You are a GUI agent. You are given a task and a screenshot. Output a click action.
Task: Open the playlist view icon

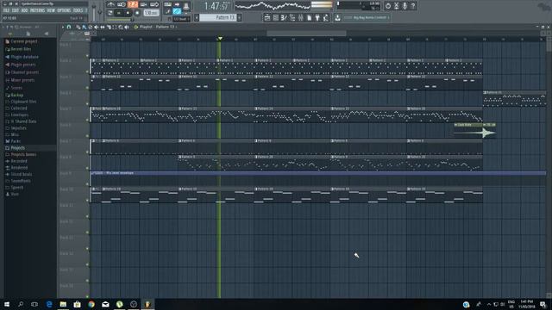pyautogui.click(x=267, y=17)
